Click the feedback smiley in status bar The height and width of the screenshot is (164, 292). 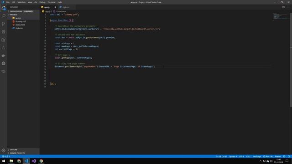[284, 156]
